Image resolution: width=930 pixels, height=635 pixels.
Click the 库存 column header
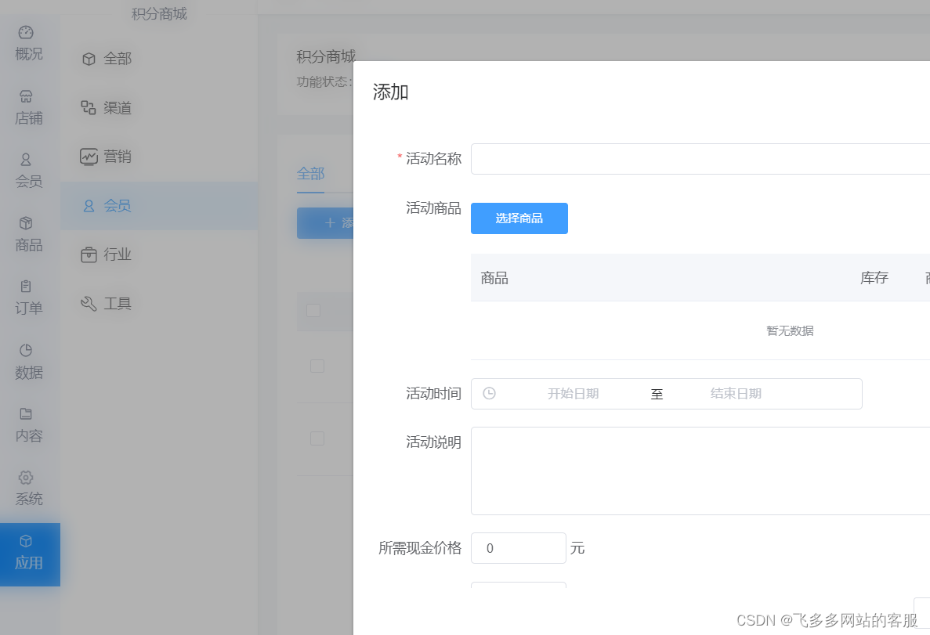[x=874, y=277]
